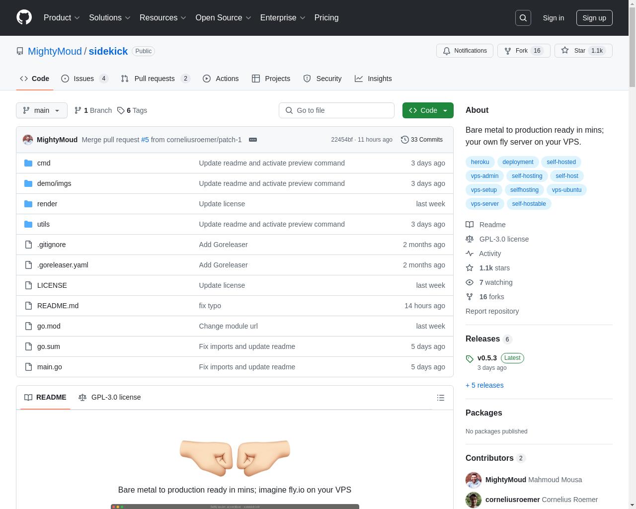Expand the Product menu

click(x=62, y=17)
